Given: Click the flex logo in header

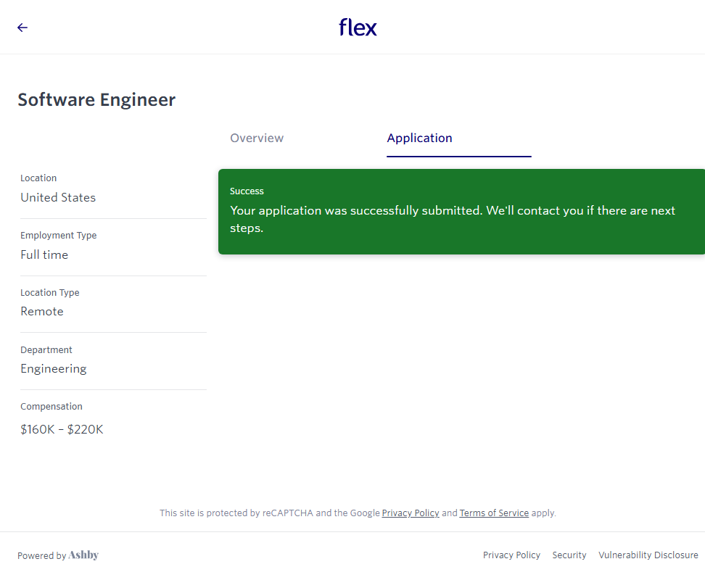Looking at the screenshot, I should pyautogui.click(x=358, y=28).
